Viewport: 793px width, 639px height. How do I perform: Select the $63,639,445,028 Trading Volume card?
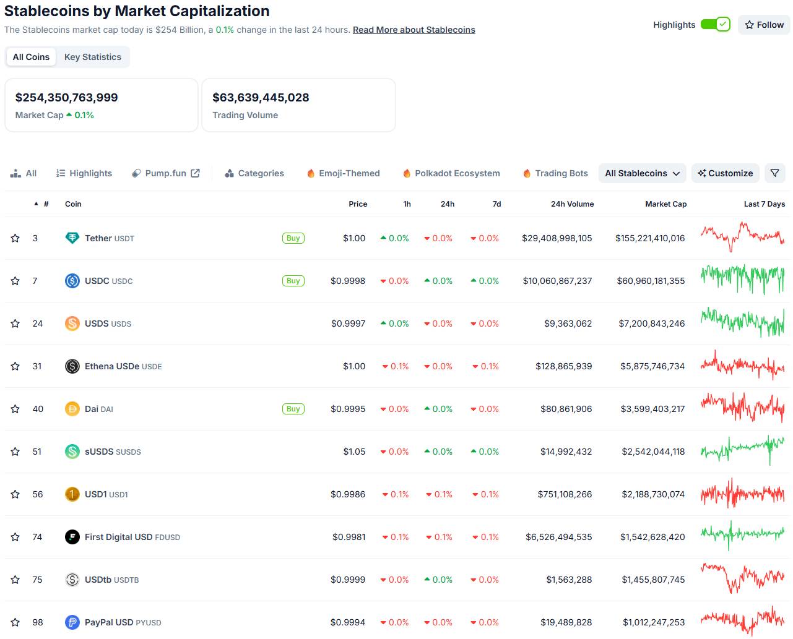(298, 105)
